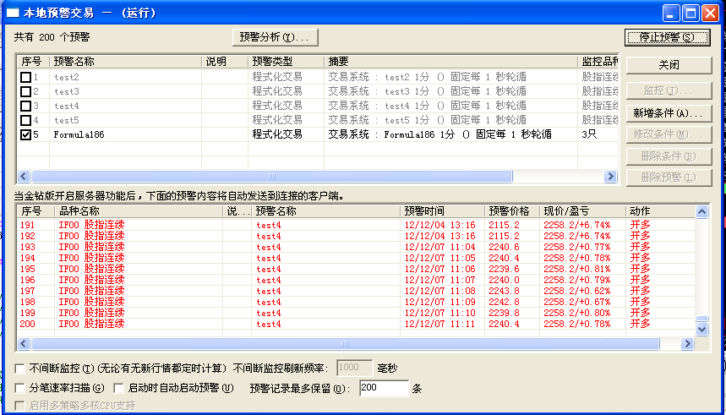Click the 停止预警 button
Screen dimensions: 726x415
point(668,37)
